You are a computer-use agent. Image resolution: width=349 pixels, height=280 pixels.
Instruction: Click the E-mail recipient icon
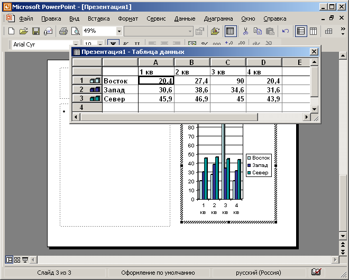coord(48,31)
